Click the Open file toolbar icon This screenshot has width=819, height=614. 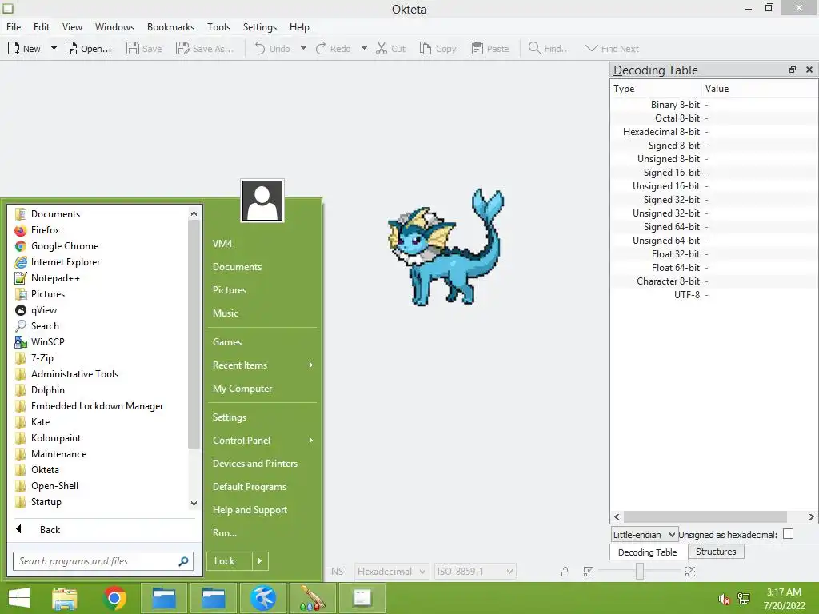(x=70, y=49)
